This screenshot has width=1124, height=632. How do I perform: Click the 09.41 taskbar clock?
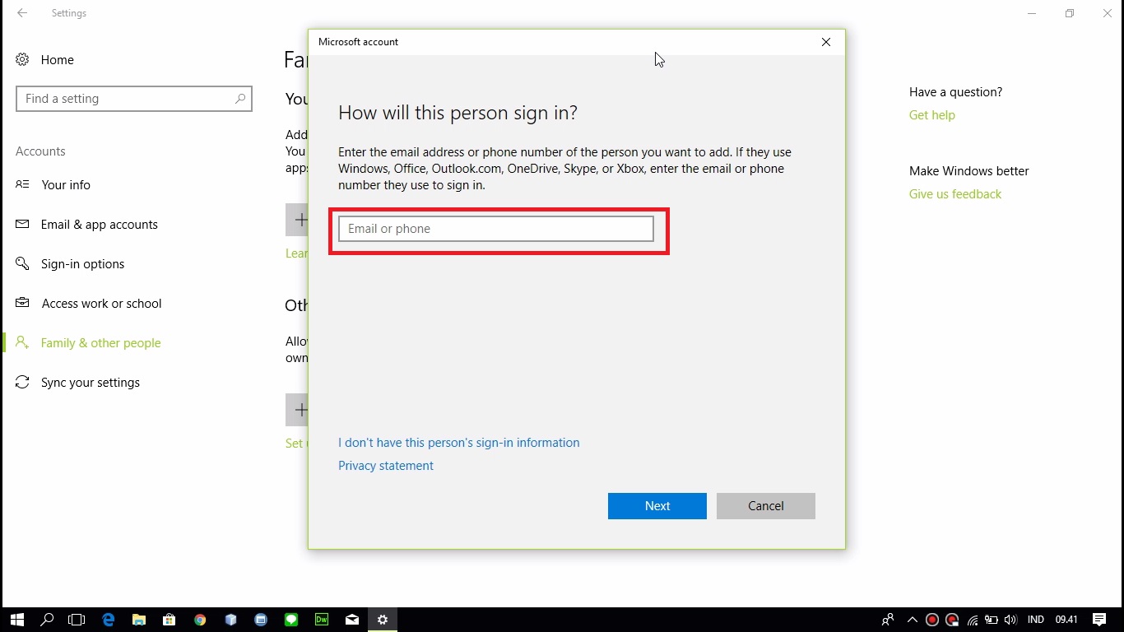click(x=1066, y=620)
